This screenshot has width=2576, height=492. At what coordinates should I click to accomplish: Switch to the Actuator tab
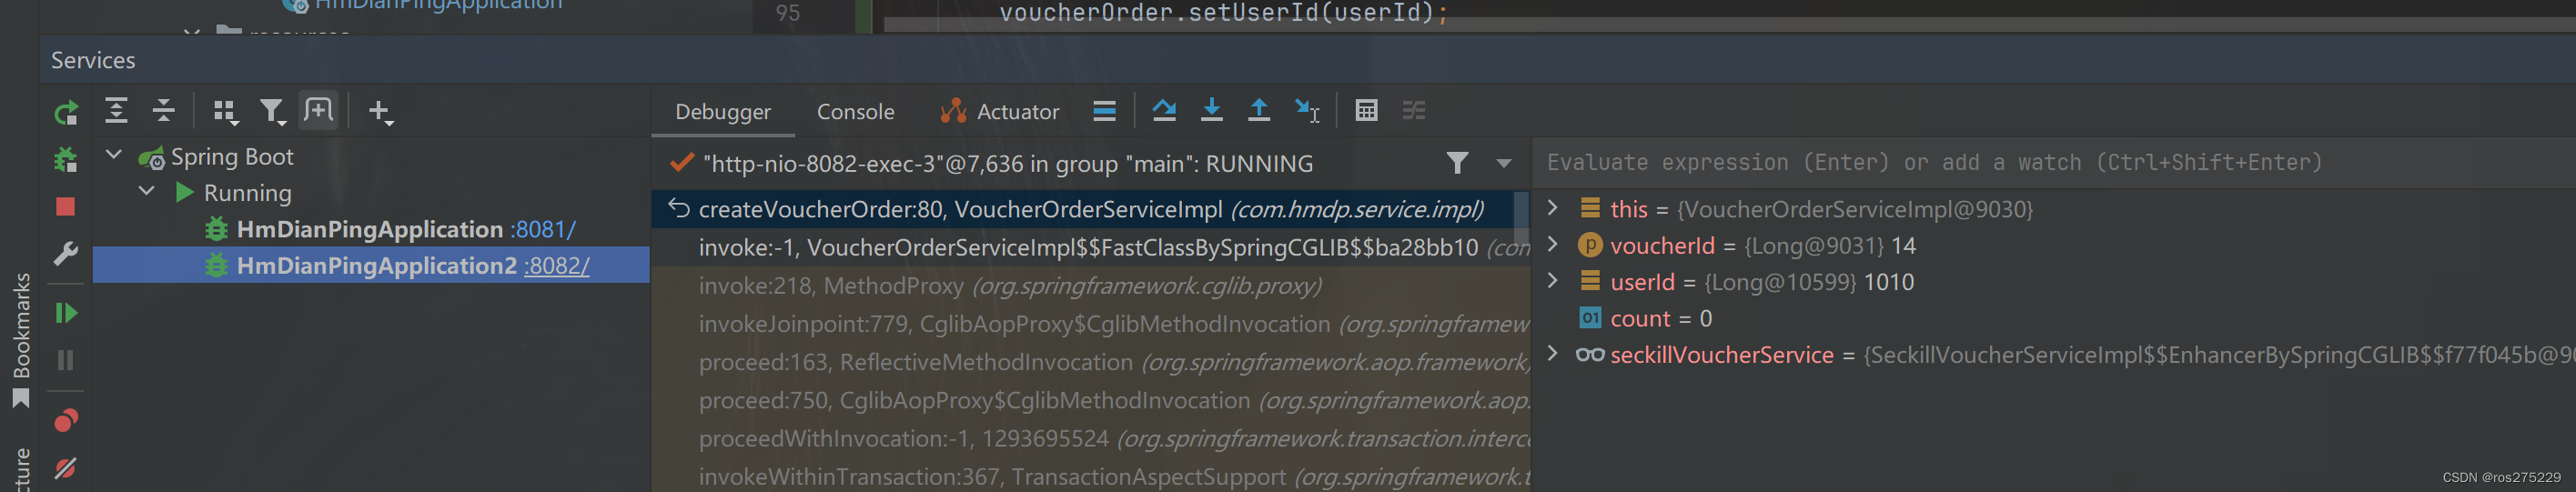[1000, 112]
